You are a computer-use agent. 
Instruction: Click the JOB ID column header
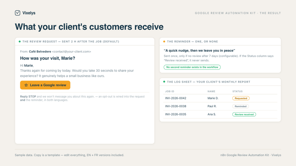point(170,91)
